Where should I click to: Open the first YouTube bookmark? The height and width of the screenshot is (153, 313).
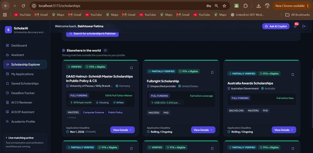23,15
